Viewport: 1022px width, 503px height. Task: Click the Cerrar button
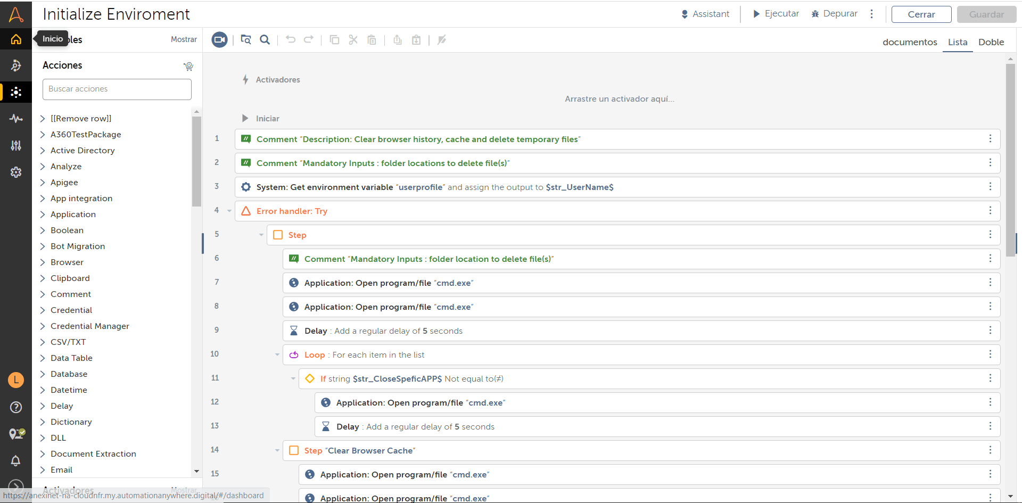(x=921, y=14)
